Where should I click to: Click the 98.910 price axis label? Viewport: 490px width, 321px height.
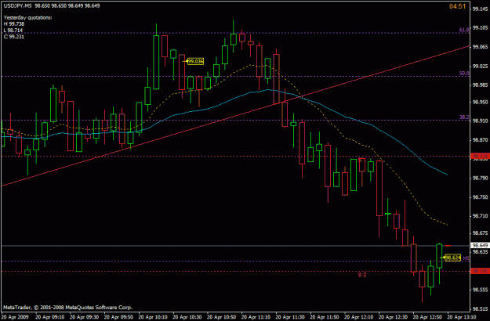(x=481, y=121)
